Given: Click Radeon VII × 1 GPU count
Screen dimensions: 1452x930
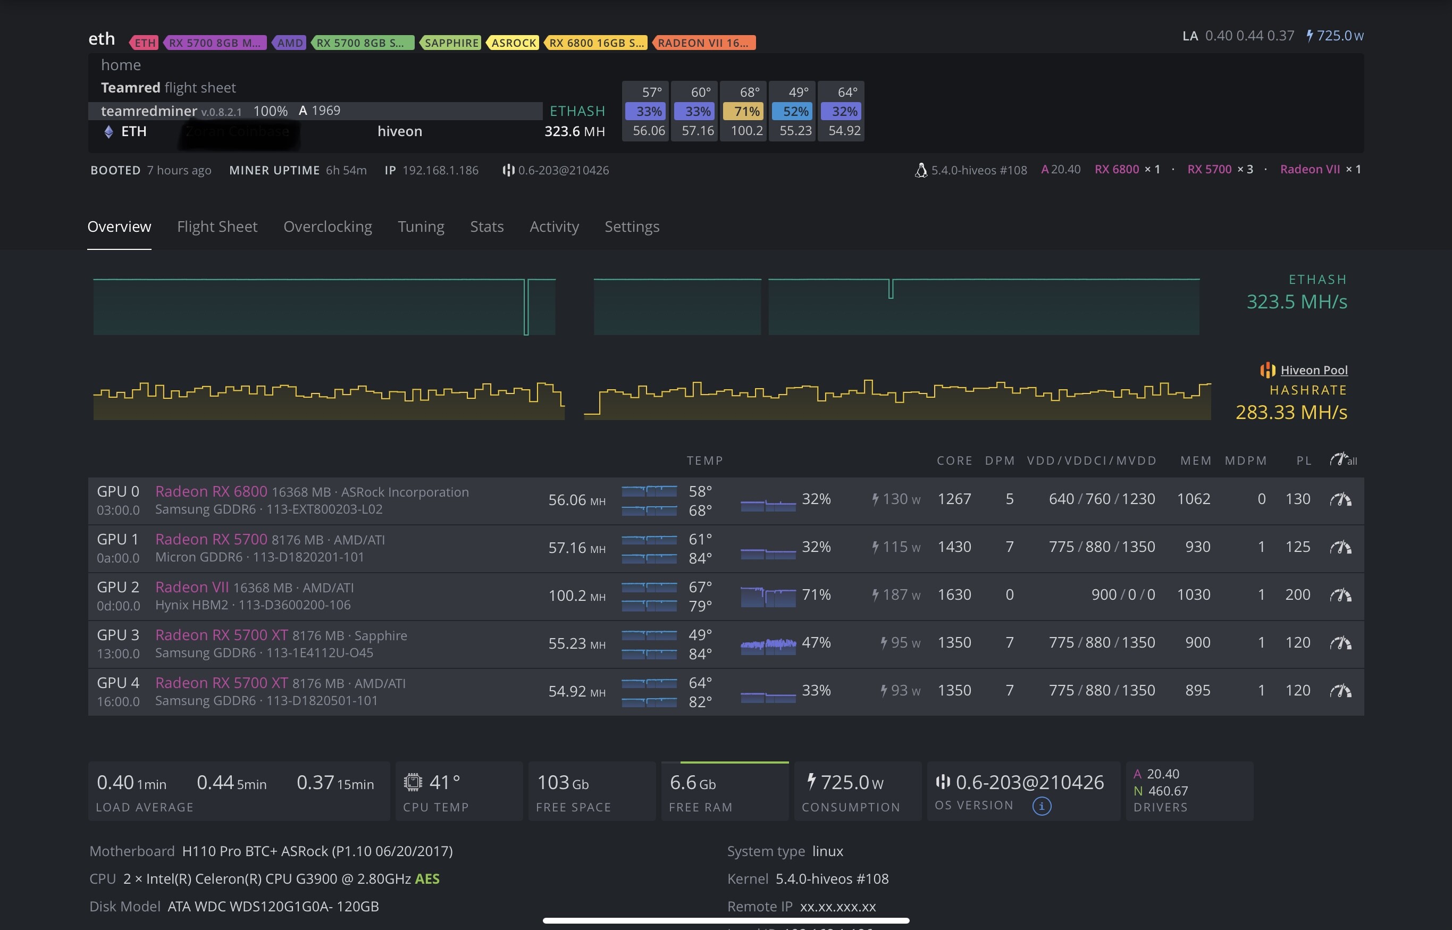Looking at the screenshot, I should coord(1320,170).
